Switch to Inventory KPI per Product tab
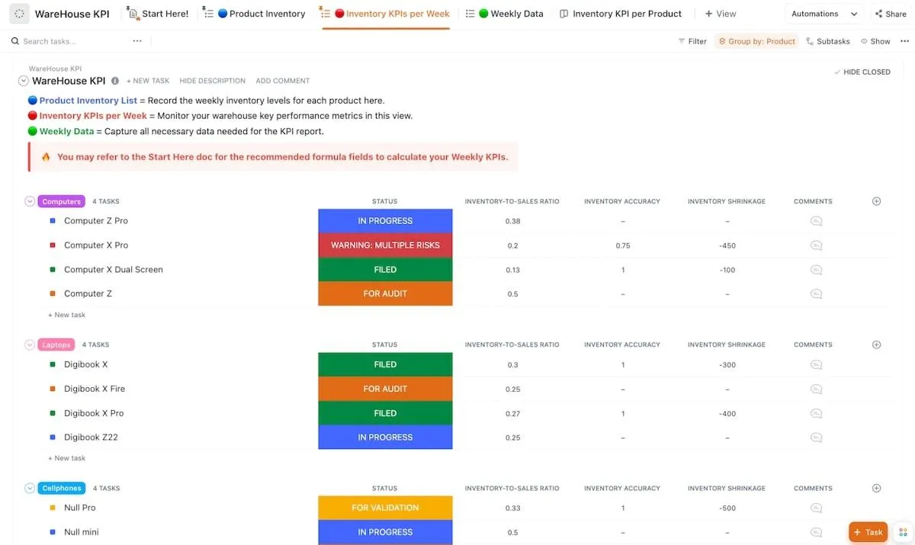Viewport: 915px width, 545px height. coord(620,14)
